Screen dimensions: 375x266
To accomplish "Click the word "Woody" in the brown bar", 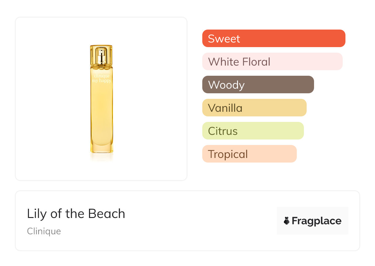I will pos(226,85).
